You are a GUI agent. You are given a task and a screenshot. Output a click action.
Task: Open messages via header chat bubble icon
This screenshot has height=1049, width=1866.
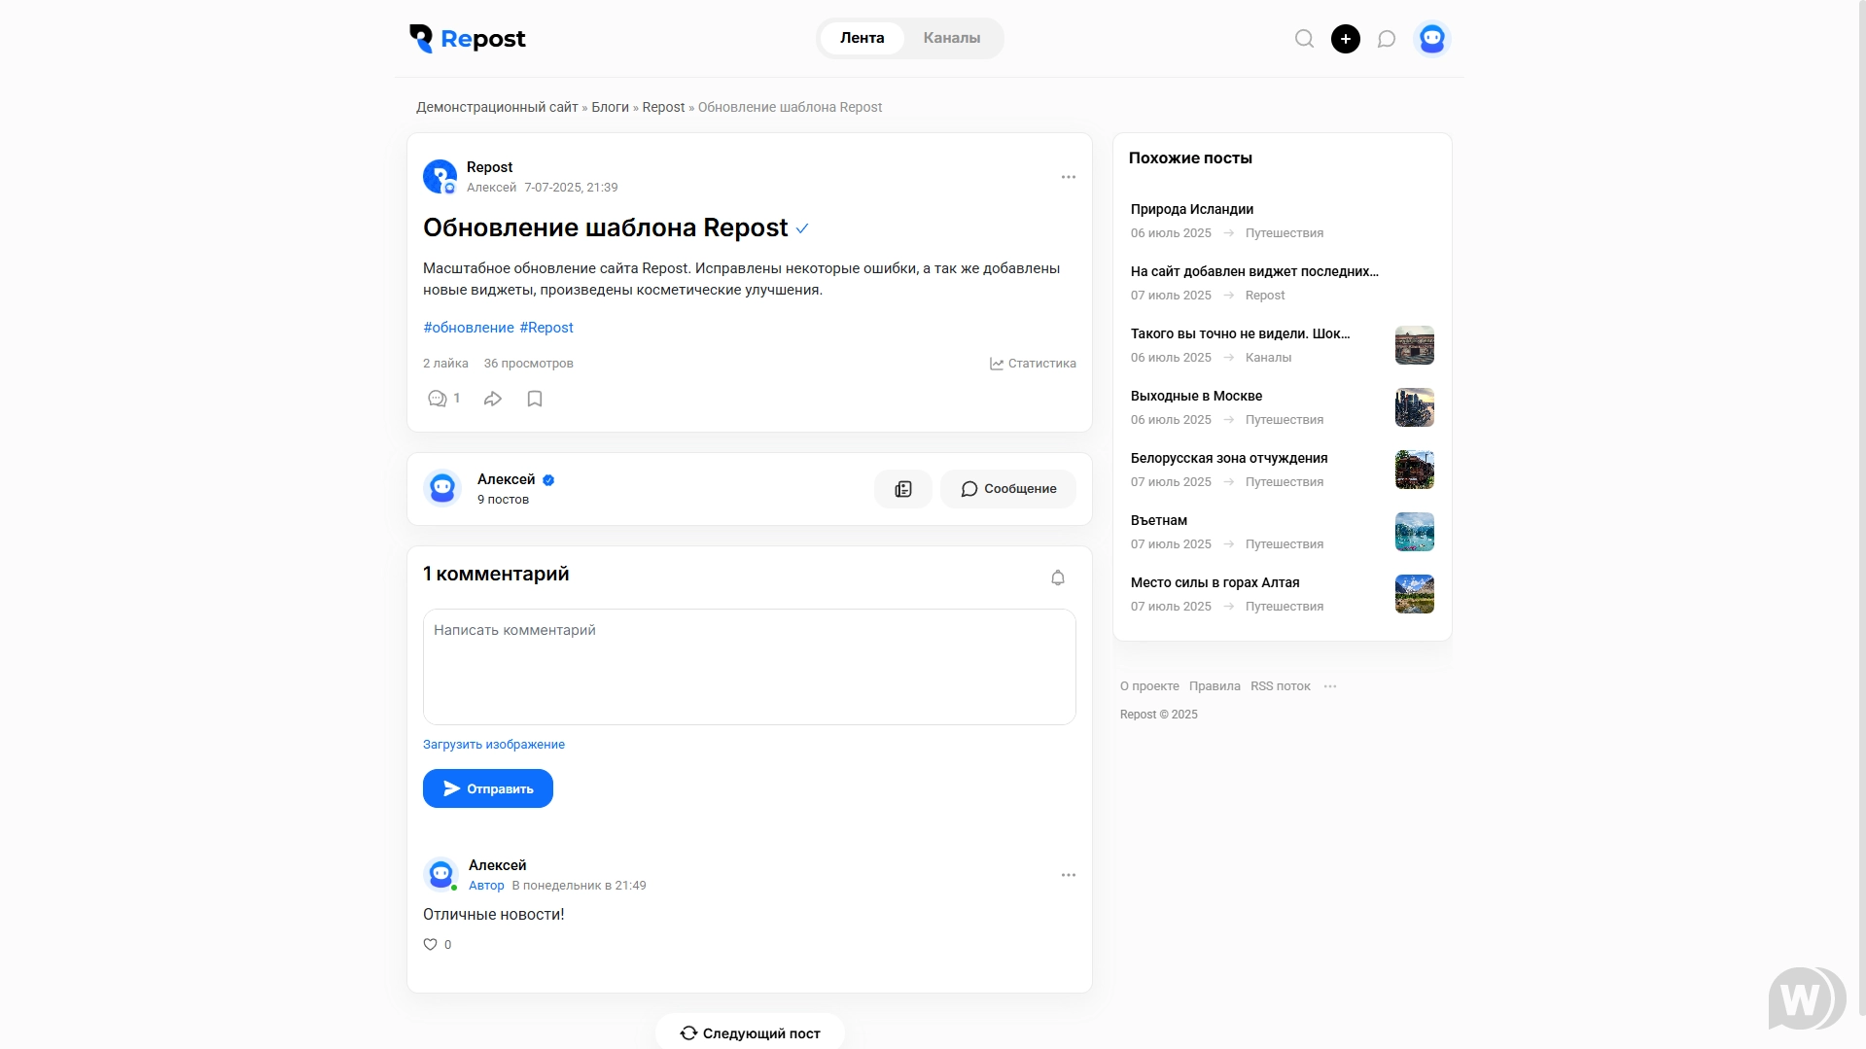[x=1387, y=39]
